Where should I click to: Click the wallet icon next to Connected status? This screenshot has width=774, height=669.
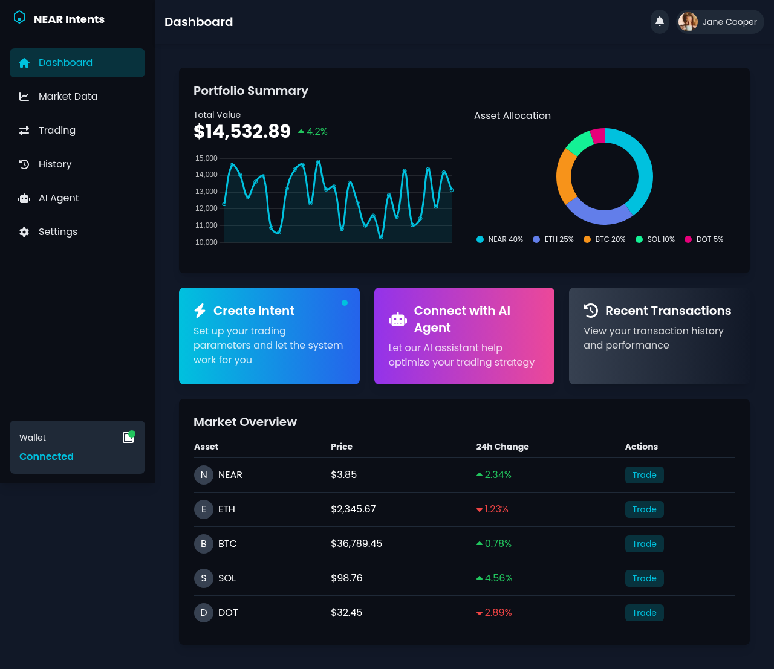coord(128,437)
